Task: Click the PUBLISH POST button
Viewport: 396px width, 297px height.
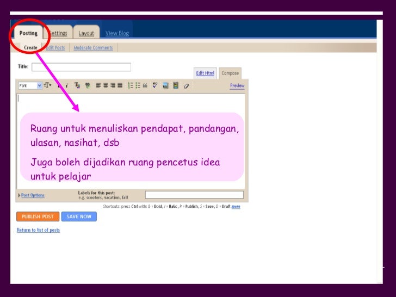Action: [38, 216]
